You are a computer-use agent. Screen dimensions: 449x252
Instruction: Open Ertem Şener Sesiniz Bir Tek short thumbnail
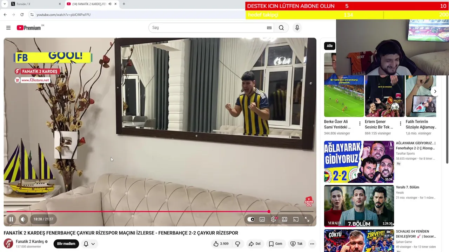pos(385,96)
